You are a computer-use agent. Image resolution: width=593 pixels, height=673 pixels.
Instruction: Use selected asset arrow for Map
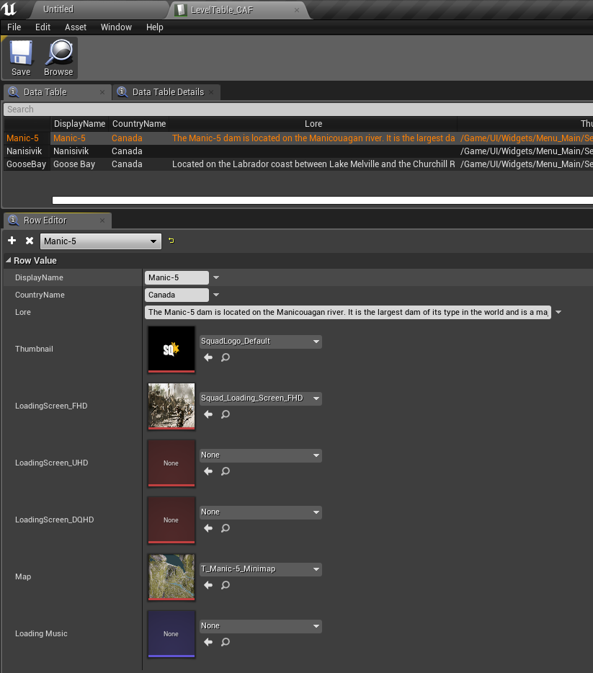208,585
